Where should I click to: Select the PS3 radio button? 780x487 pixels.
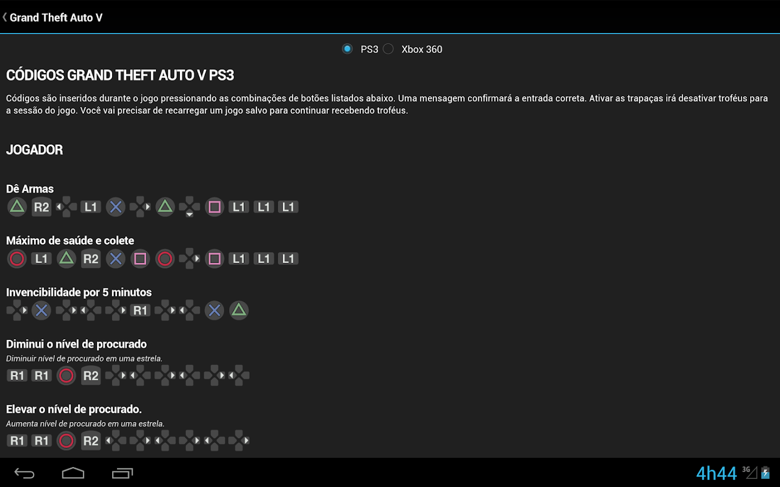347,49
